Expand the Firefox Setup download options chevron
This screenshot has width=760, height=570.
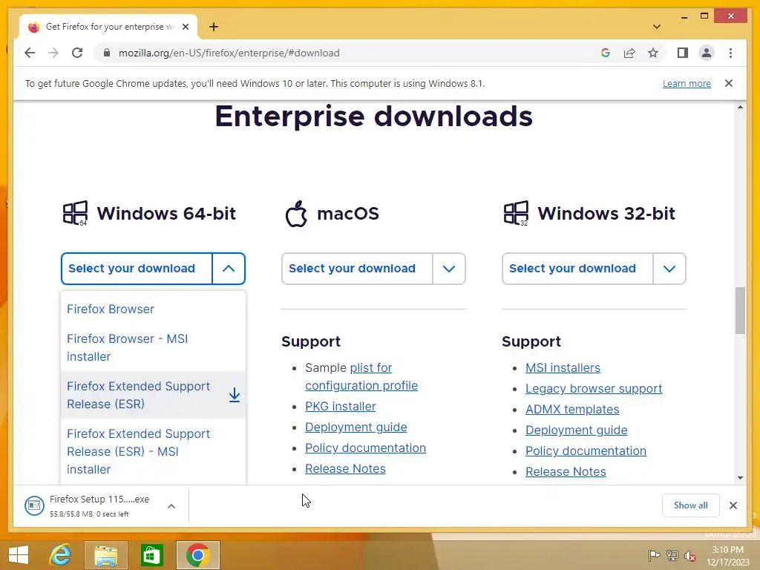point(171,506)
